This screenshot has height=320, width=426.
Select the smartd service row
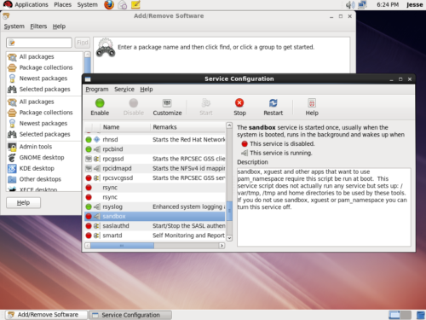(x=155, y=236)
